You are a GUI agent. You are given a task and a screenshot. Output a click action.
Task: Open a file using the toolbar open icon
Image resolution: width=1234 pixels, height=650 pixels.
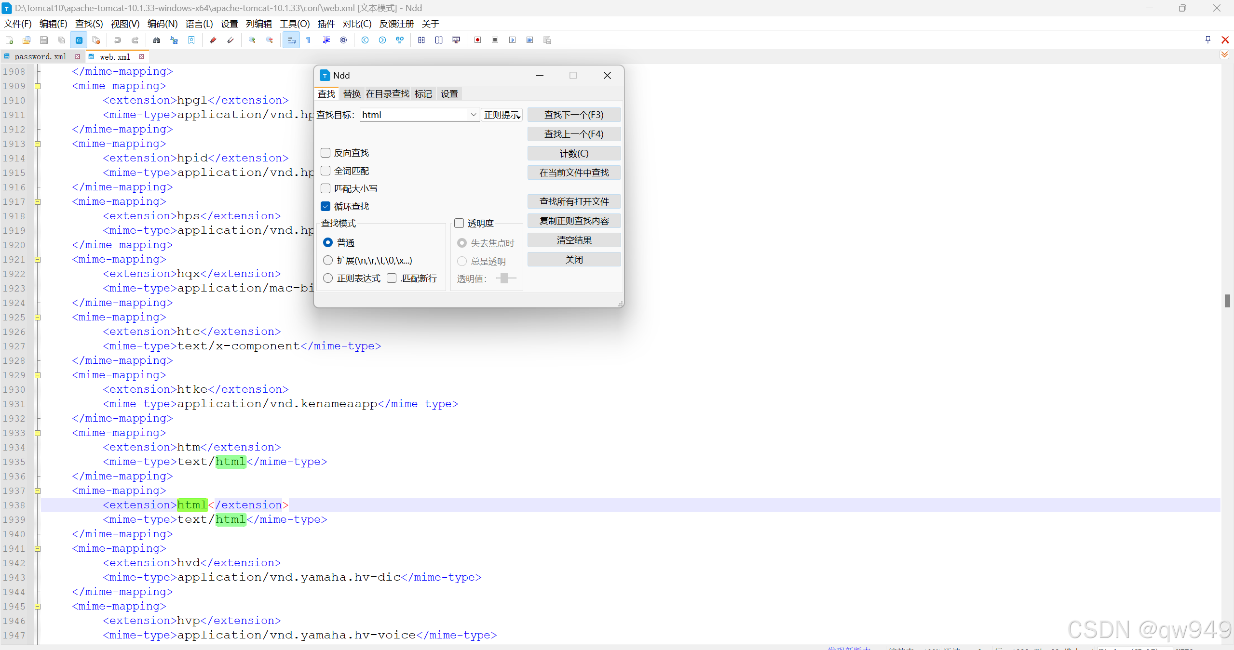27,40
